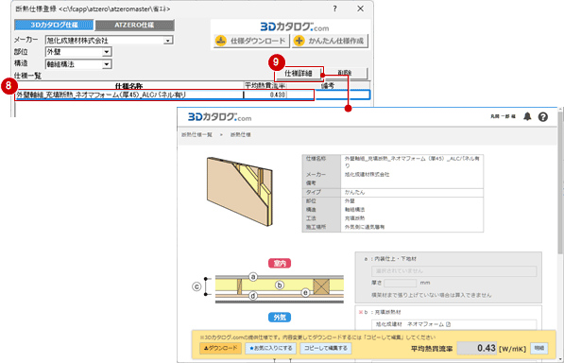Click the yellow ダウンロード button

(x=220, y=348)
